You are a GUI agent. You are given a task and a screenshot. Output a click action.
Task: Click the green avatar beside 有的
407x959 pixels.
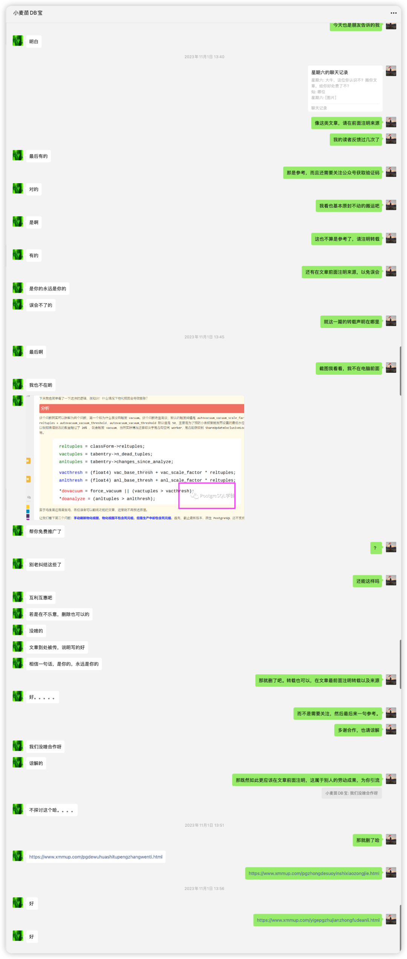pyautogui.click(x=18, y=255)
